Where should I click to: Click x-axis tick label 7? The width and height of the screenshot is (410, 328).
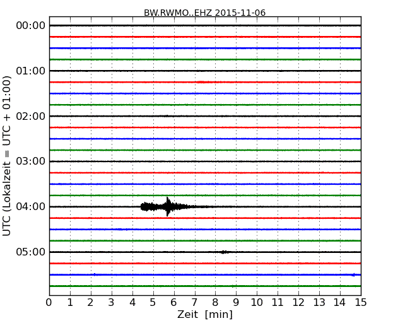pos(194,303)
